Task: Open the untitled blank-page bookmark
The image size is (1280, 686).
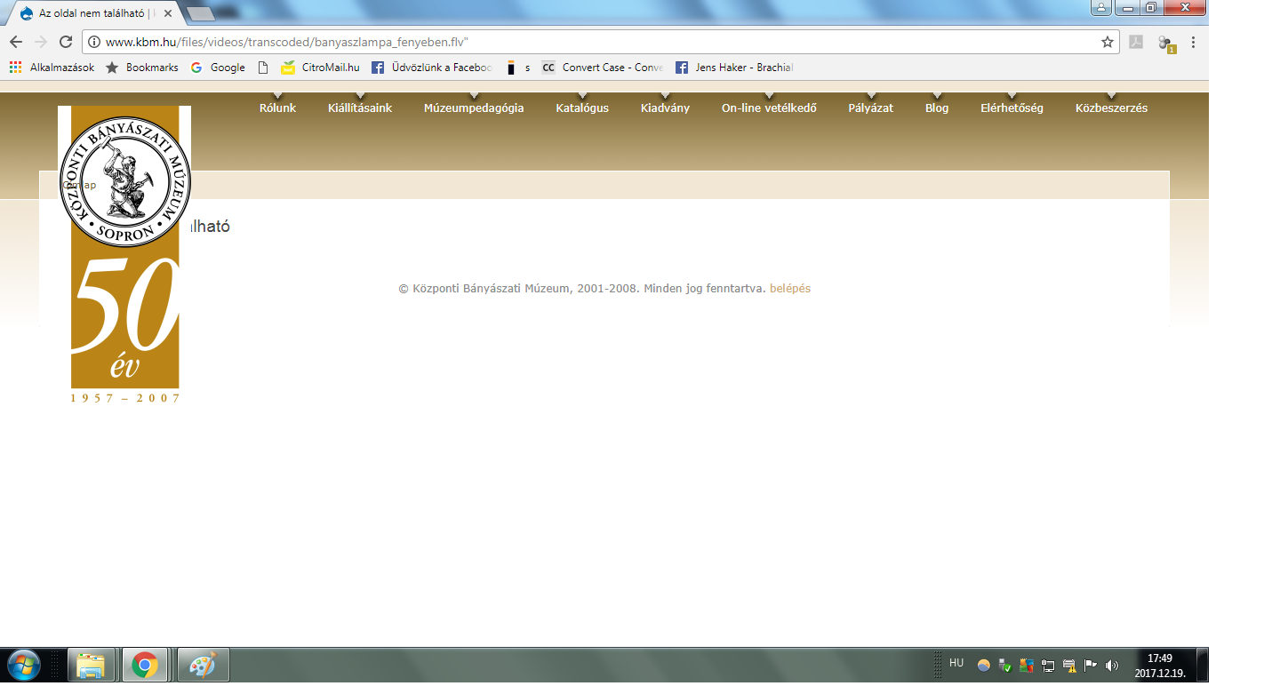Action: tap(262, 68)
